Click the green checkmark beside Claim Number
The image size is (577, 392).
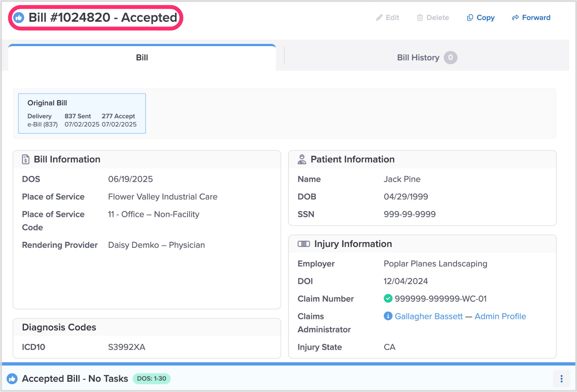coord(388,298)
